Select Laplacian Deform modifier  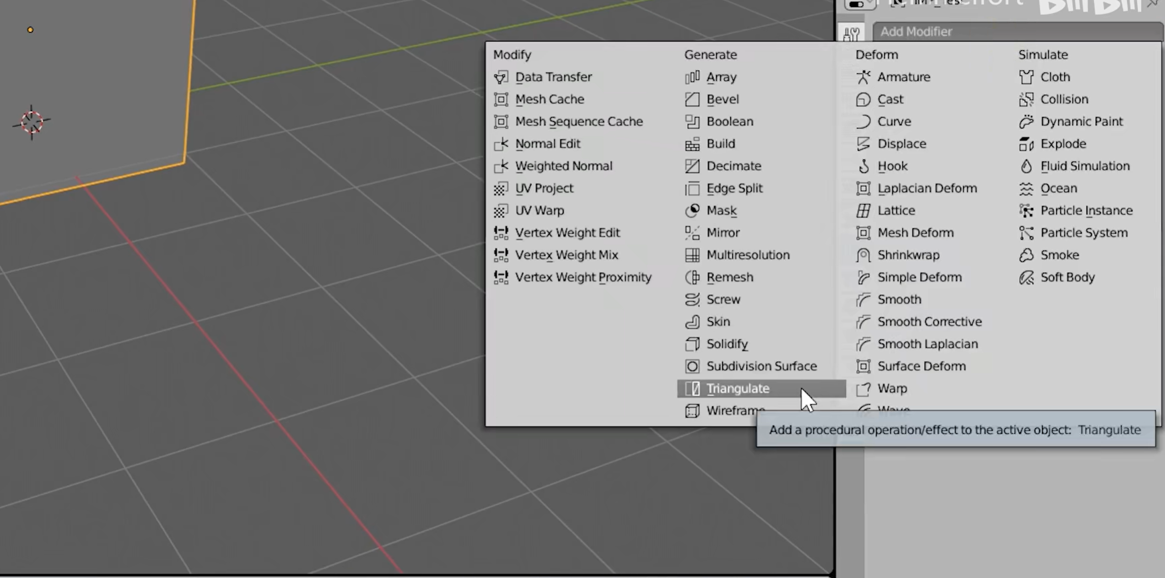pos(927,188)
